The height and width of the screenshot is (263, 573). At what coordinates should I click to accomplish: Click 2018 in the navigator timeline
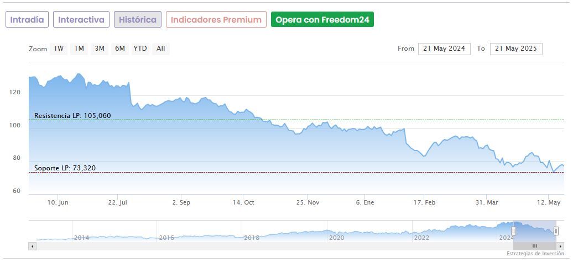[252, 238]
